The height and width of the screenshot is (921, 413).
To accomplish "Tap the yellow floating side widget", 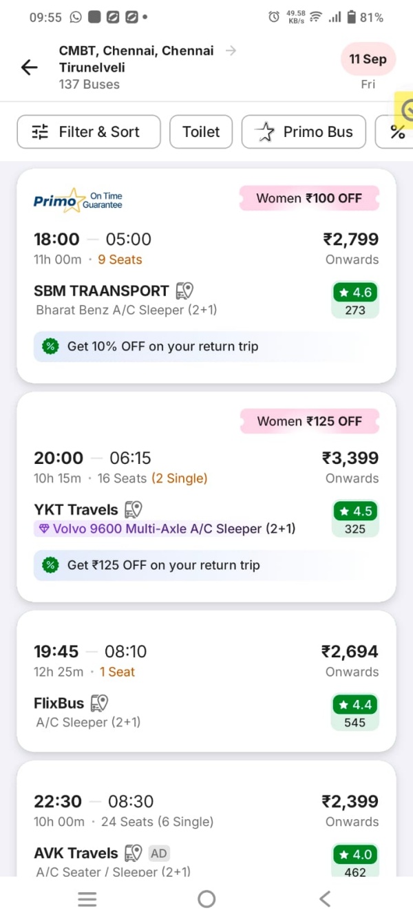I will [404, 110].
